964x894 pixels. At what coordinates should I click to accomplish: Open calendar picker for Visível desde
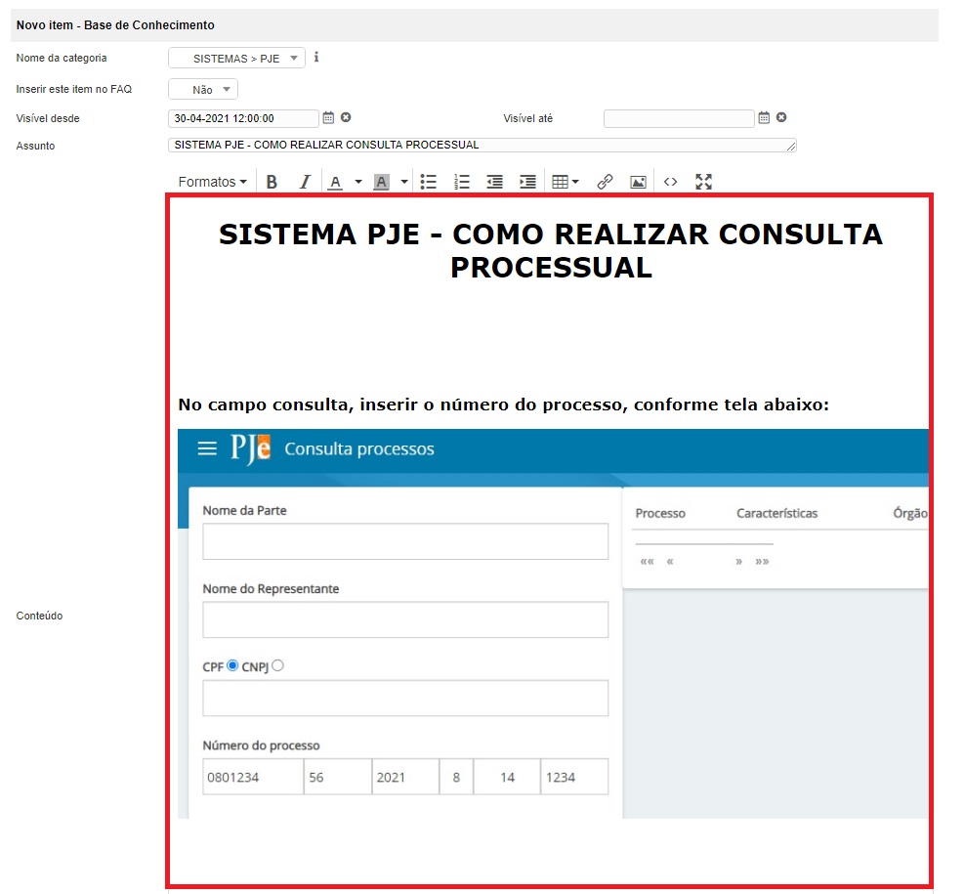[328, 117]
